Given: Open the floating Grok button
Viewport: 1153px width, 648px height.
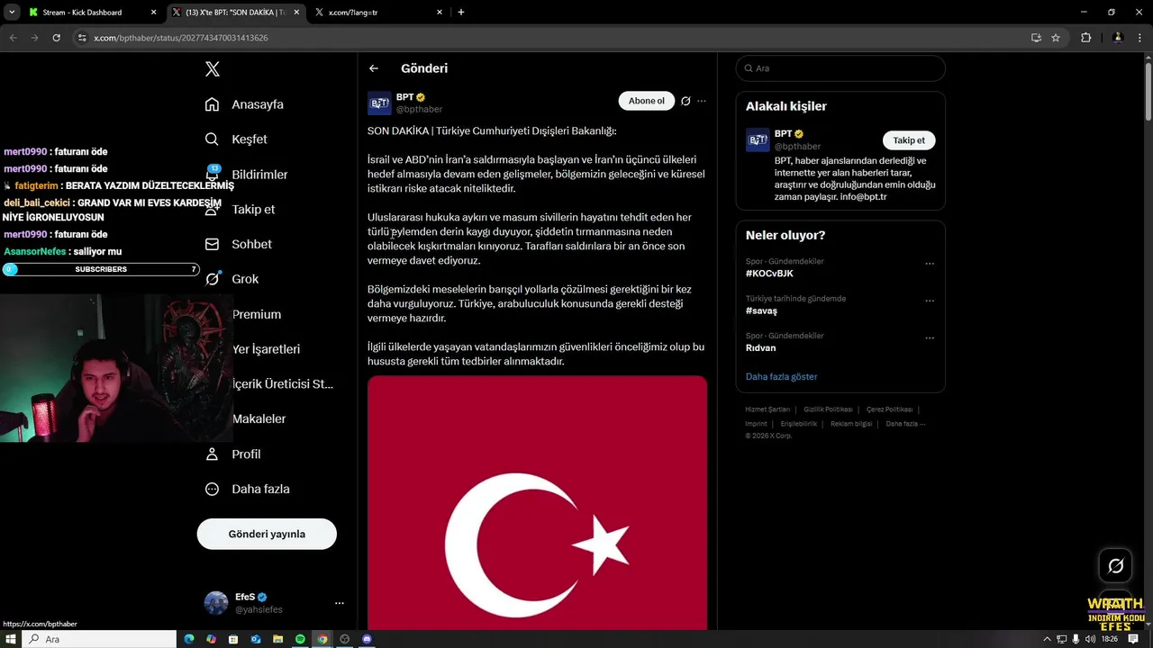Looking at the screenshot, I should click(x=1115, y=565).
